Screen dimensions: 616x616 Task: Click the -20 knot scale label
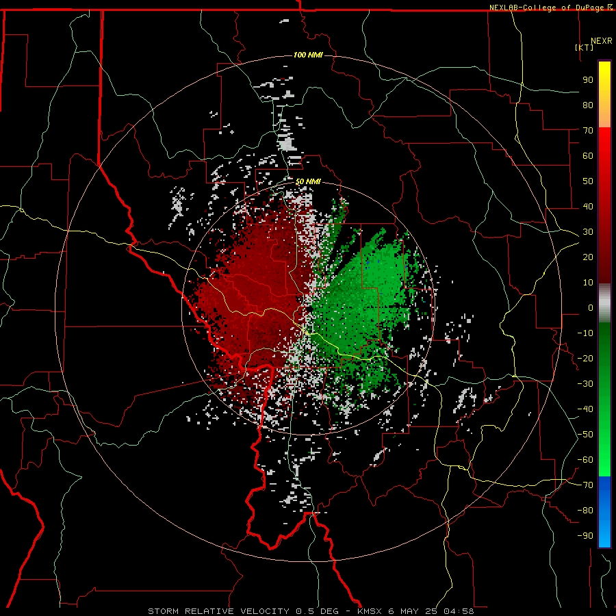[585, 358]
